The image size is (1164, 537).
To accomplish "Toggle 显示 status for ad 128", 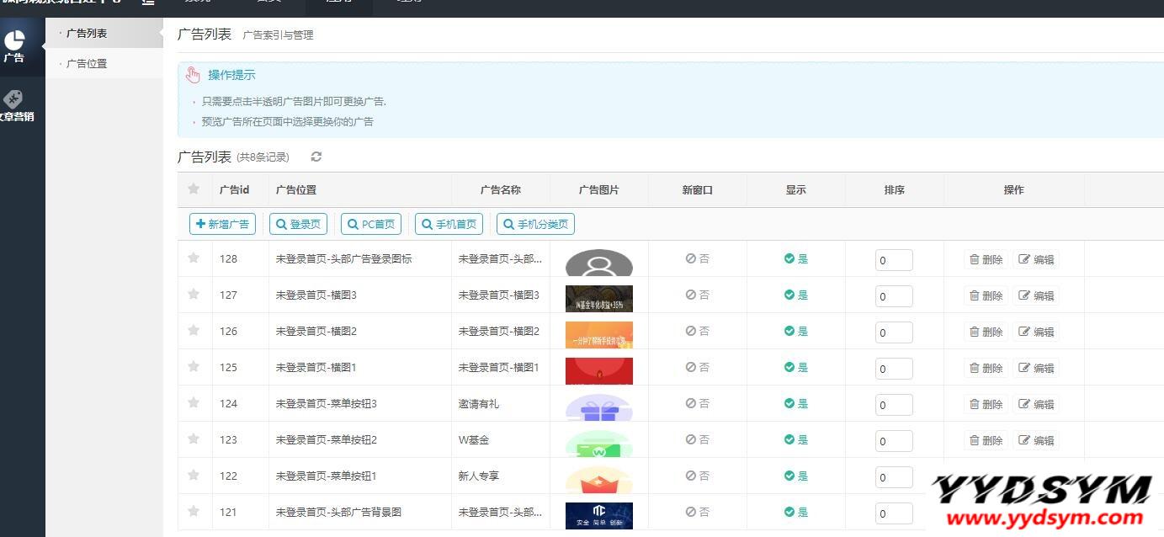I will coord(795,259).
